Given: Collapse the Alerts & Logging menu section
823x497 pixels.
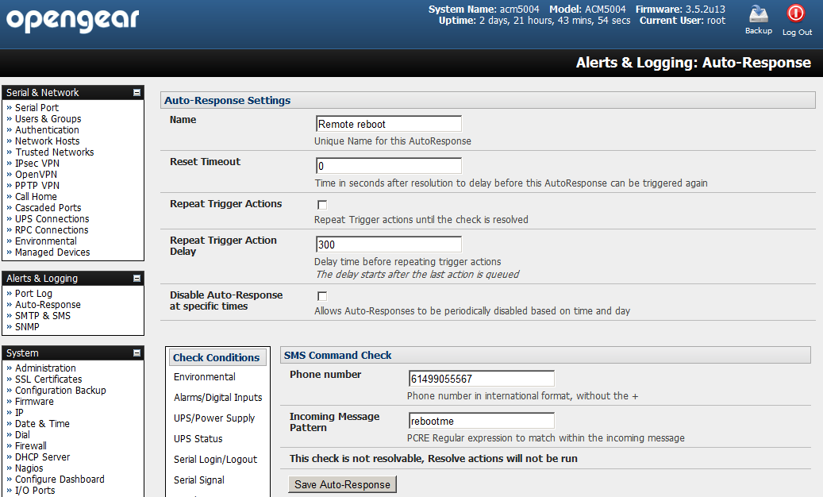Looking at the screenshot, I should tap(137, 279).
